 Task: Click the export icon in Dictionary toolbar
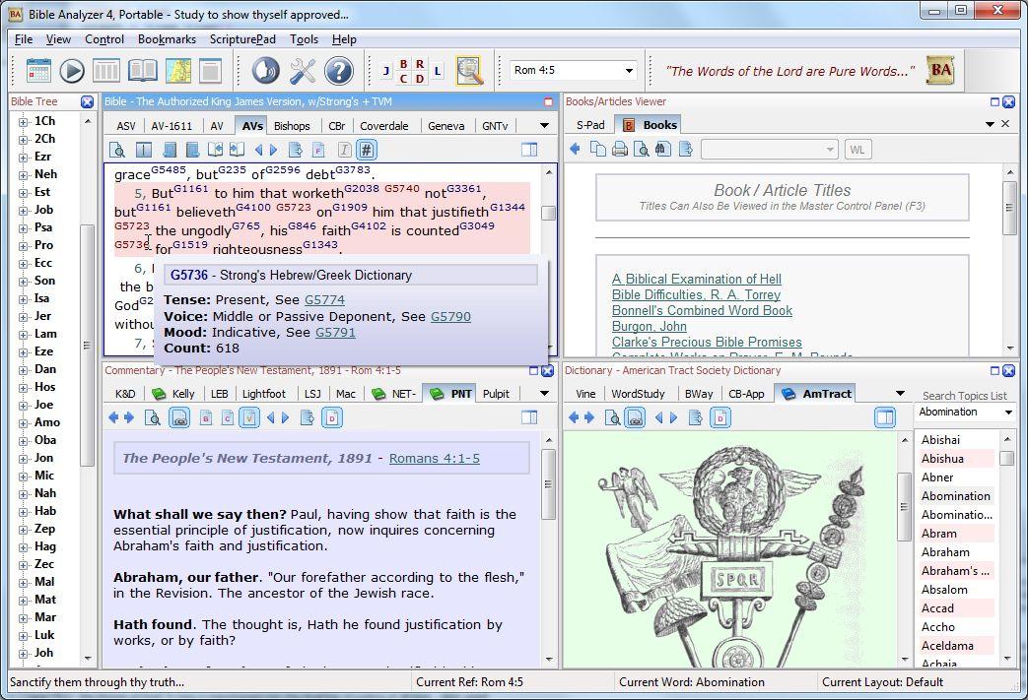(696, 417)
